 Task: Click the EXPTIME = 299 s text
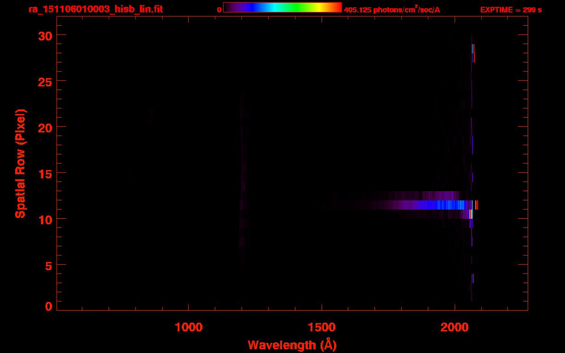[x=511, y=10]
